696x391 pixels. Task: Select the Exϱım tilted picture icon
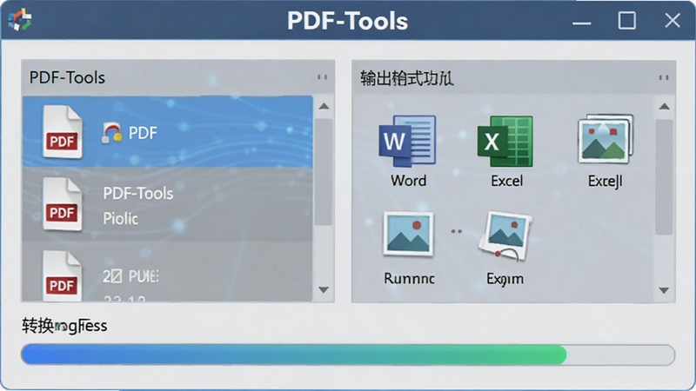[x=505, y=235]
